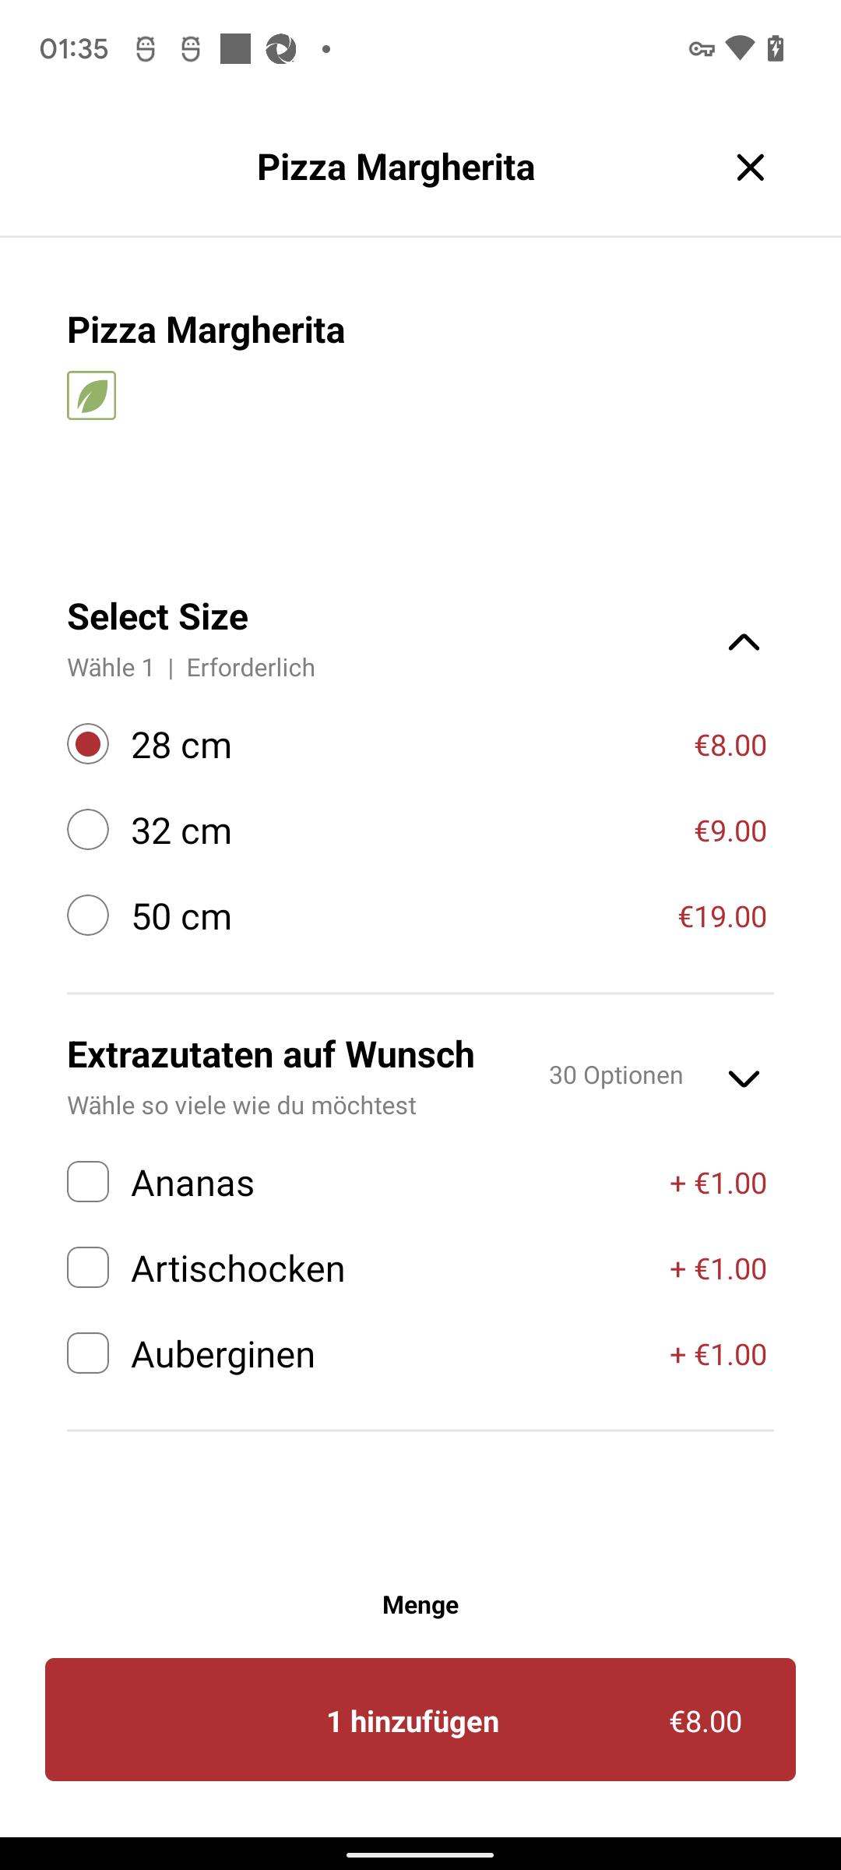Tap the green vegetarian leaf icon
This screenshot has height=1870, width=841.
tap(91, 396)
